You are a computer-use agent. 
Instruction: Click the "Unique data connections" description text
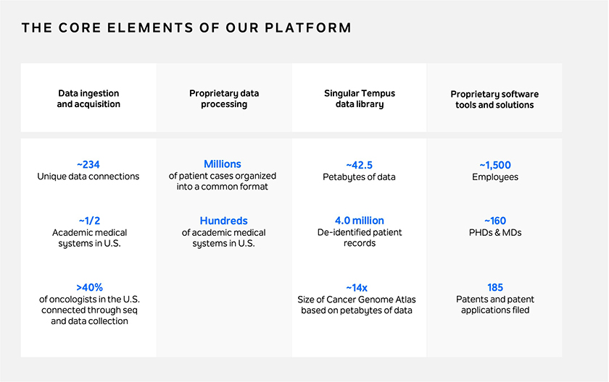point(88,177)
